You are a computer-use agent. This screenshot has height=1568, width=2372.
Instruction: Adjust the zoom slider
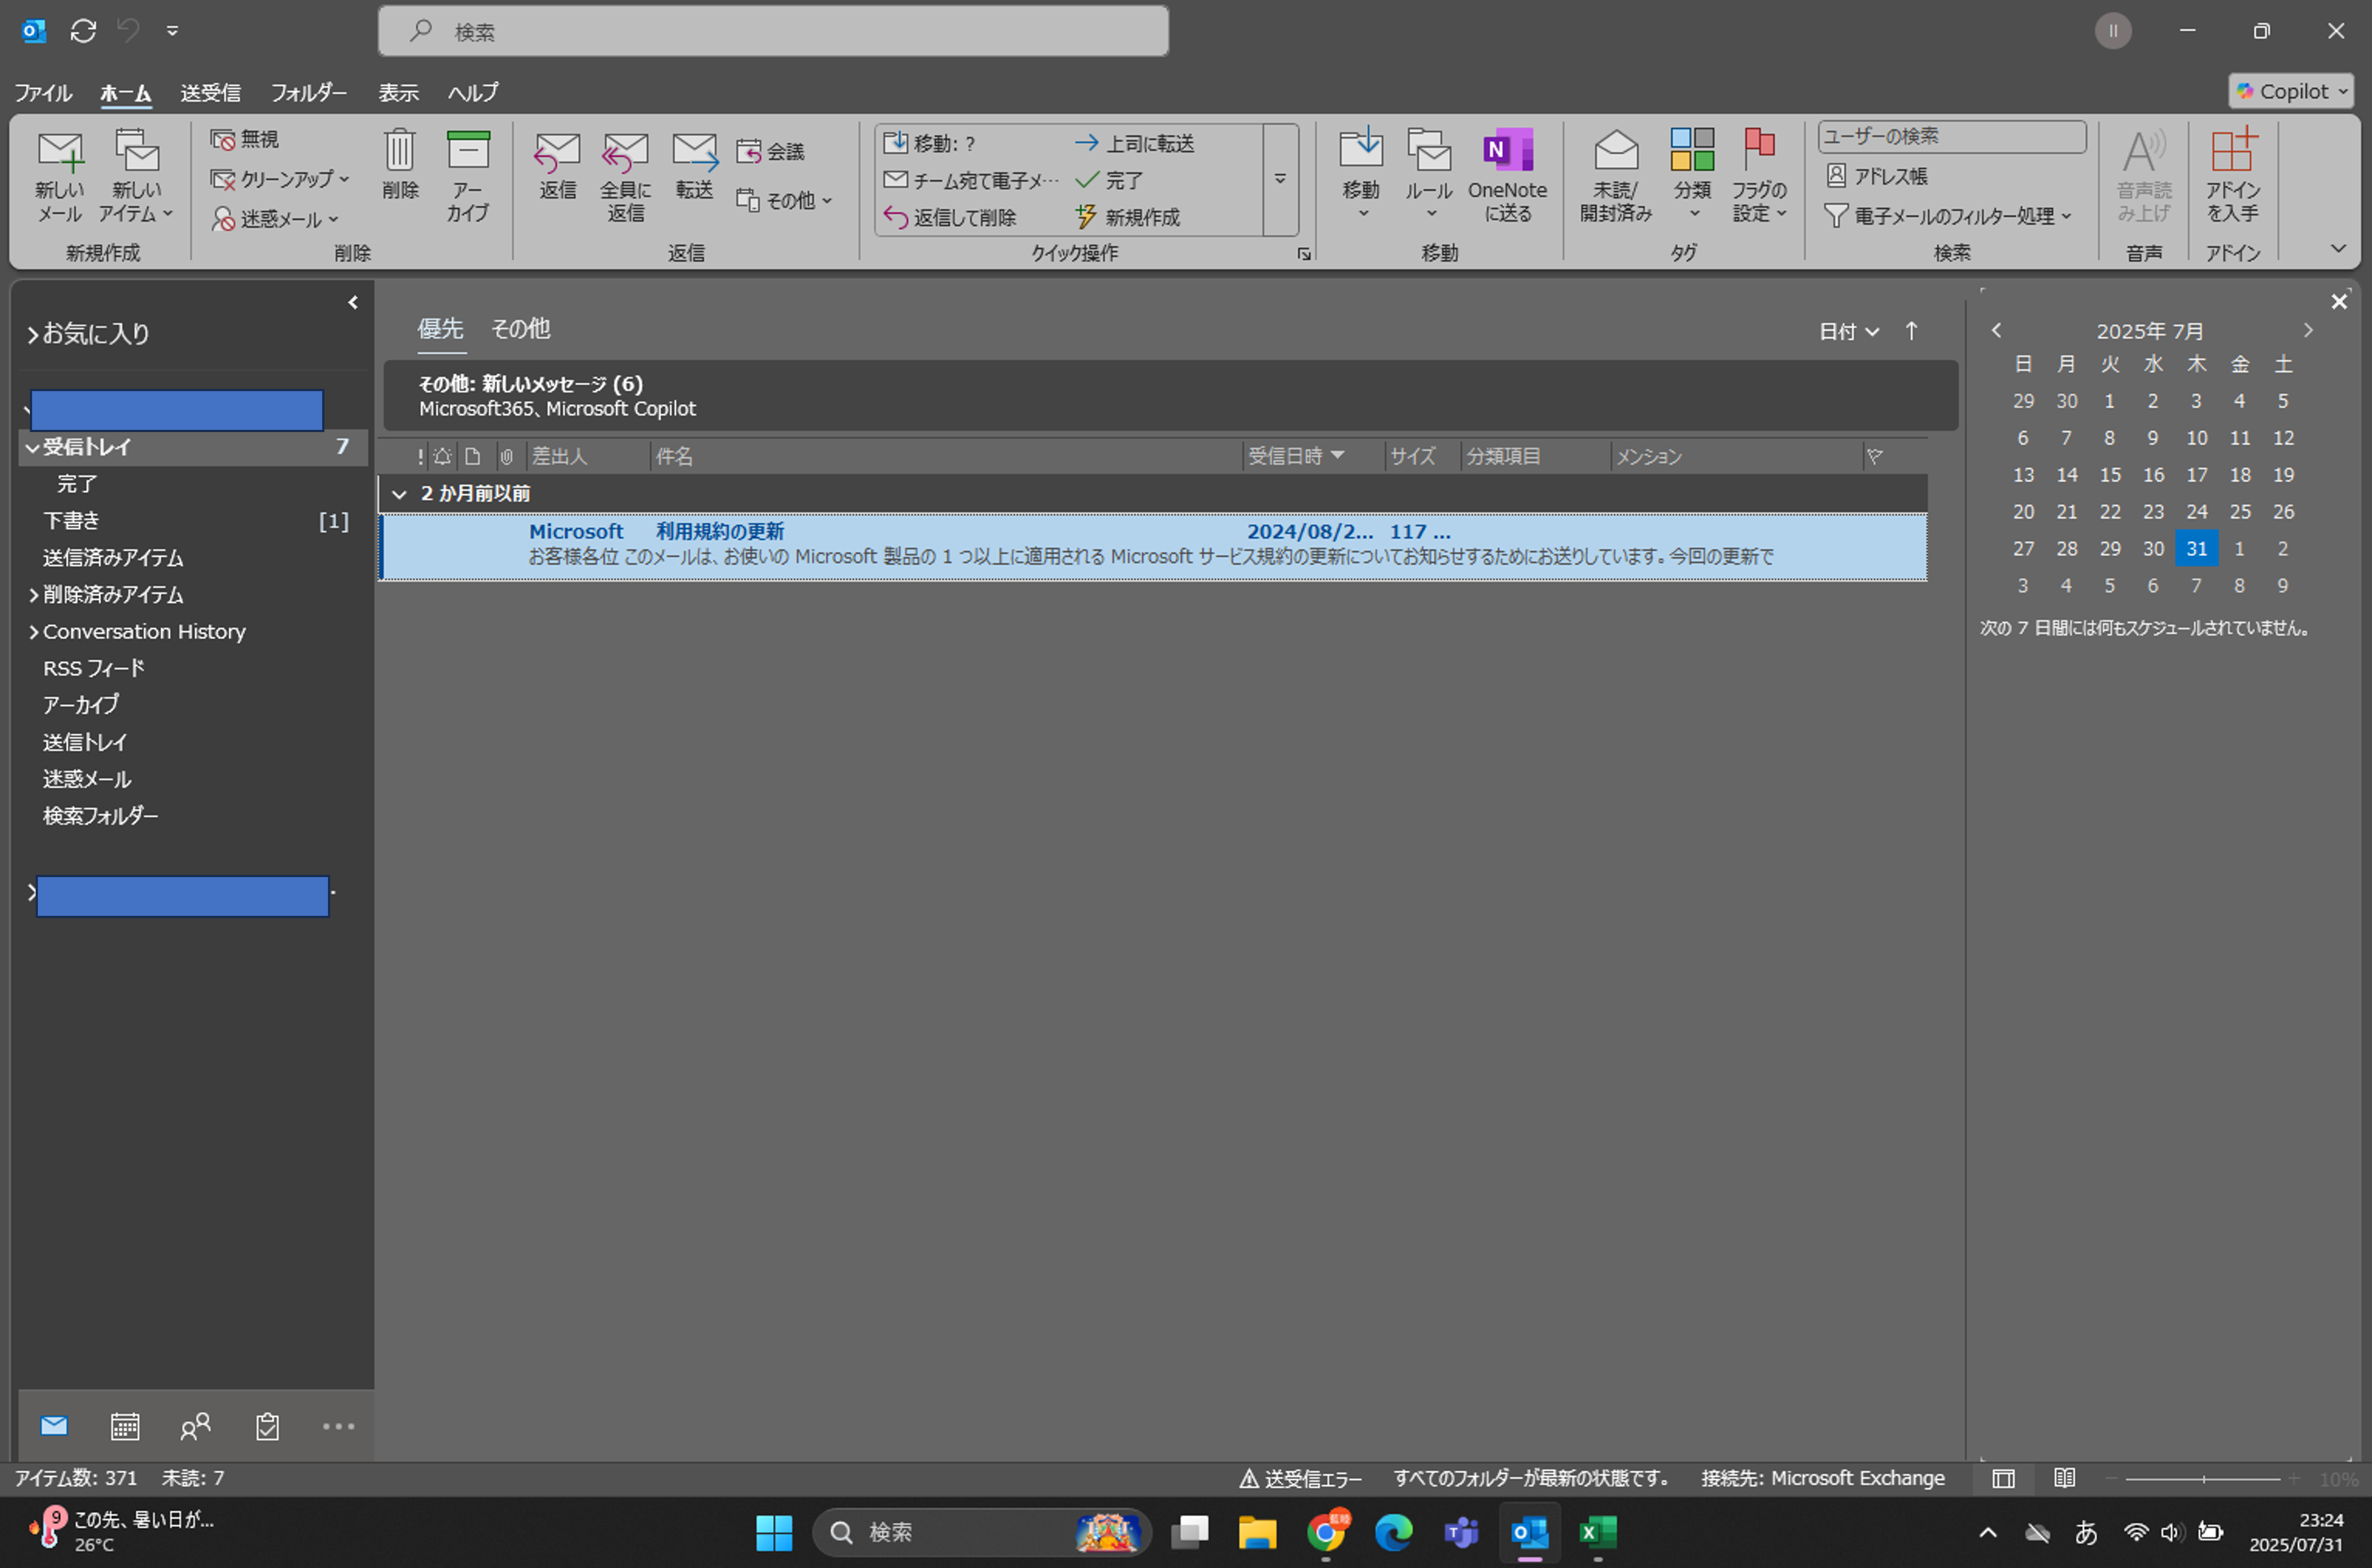click(x=2203, y=1479)
